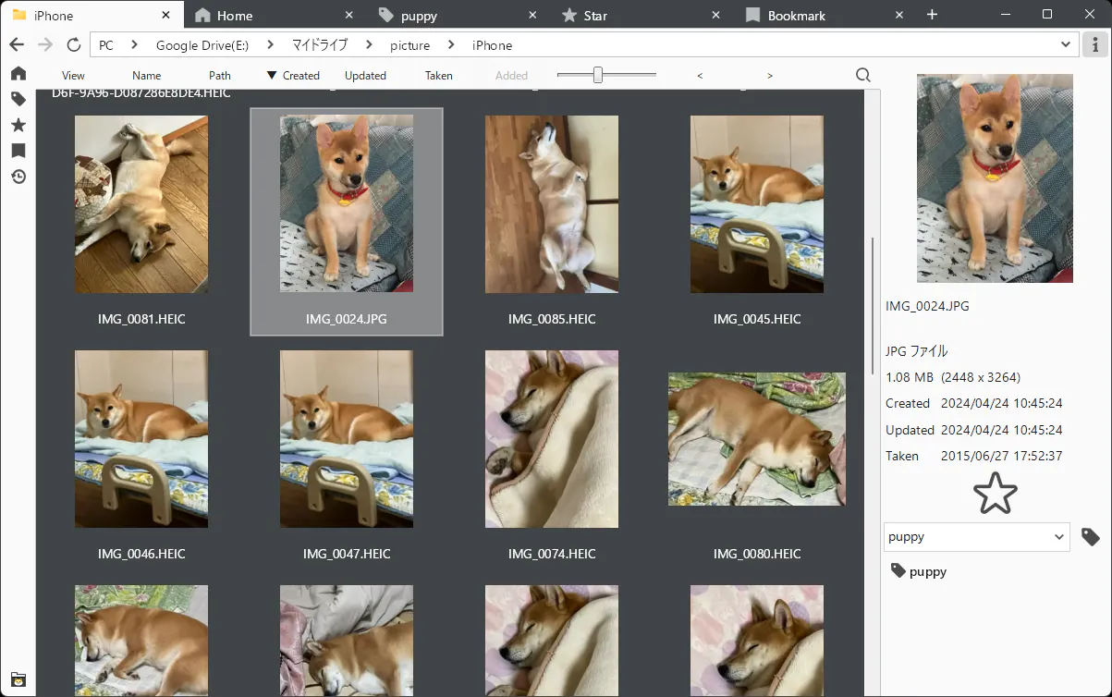Image resolution: width=1112 pixels, height=697 pixels.
Task: Click the Taken value 2015/06/27 17:52:37
Action: pyautogui.click(x=1001, y=456)
